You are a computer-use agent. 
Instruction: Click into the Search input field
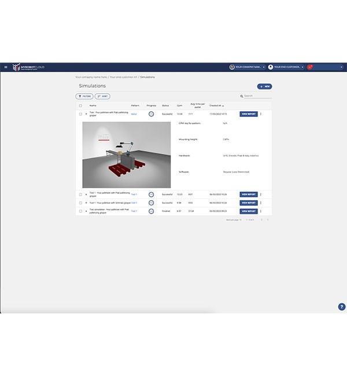tap(258, 96)
